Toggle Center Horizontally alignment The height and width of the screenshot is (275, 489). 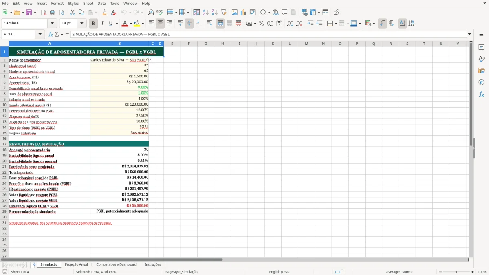click(x=160, y=24)
